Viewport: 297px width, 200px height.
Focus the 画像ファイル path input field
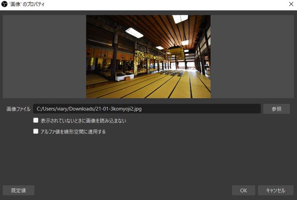coord(147,109)
